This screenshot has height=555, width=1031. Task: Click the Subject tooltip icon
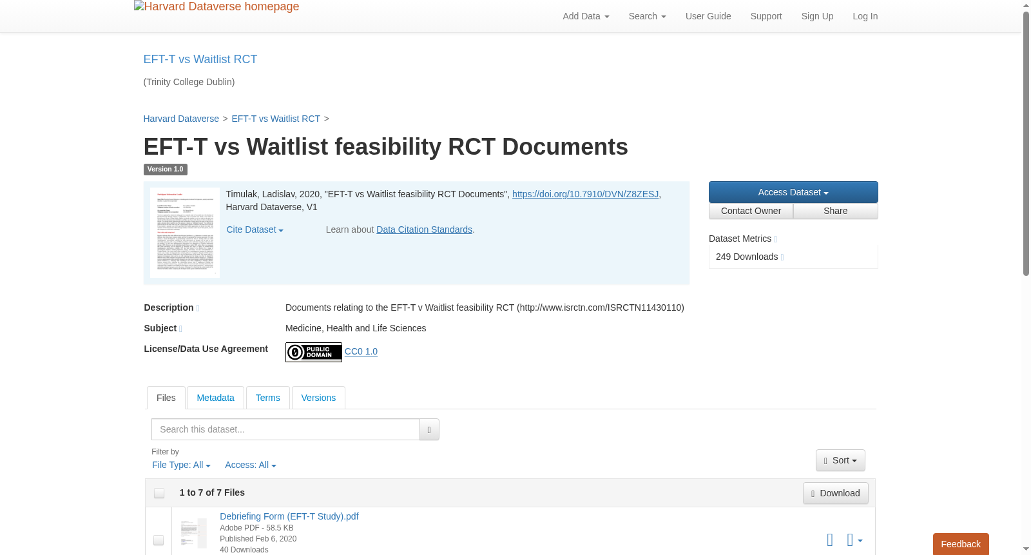pyautogui.click(x=180, y=329)
